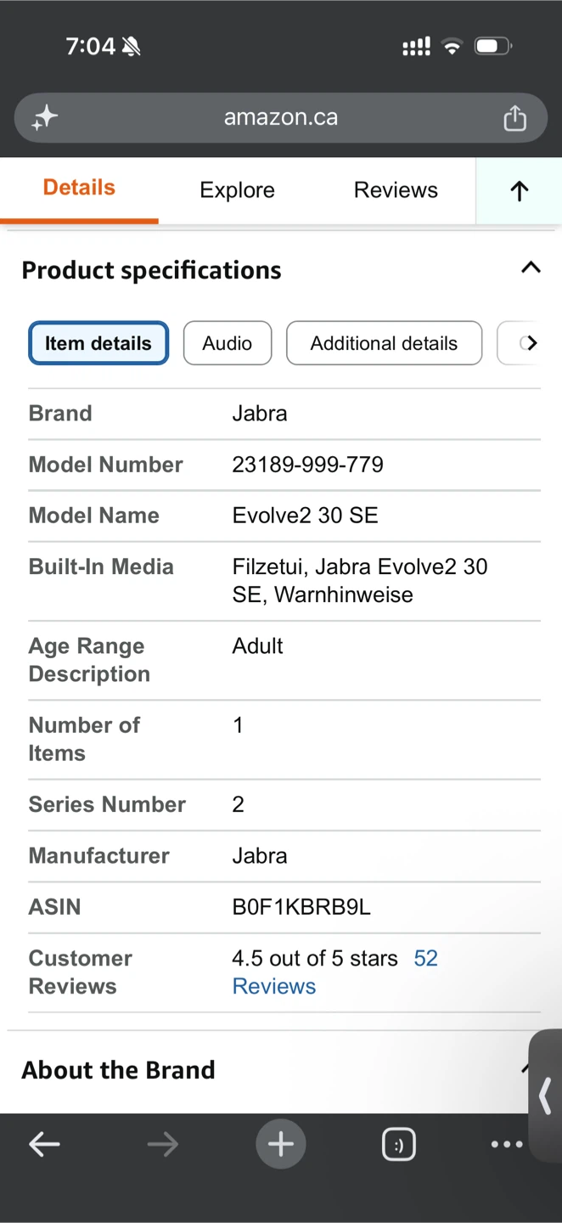Tap the Wi-Fi status icon
The image size is (562, 1223).
click(452, 46)
